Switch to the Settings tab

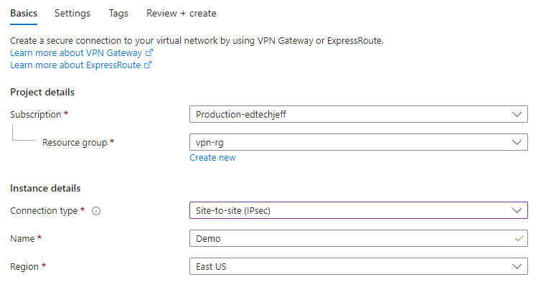coord(72,13)
